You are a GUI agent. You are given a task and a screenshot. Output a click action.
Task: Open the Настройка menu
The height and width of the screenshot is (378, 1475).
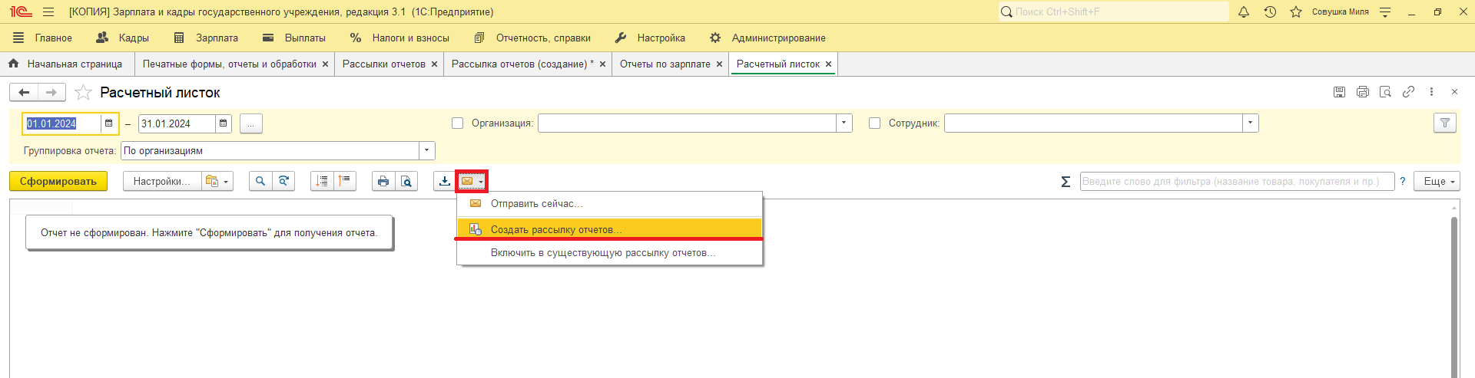click(x=650, y=38)
